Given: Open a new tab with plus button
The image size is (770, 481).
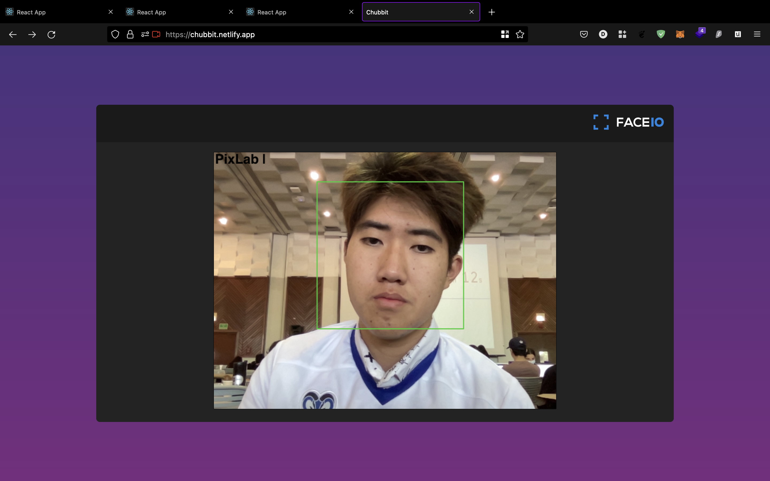Looking at the screenshot, I should (492, 12).
